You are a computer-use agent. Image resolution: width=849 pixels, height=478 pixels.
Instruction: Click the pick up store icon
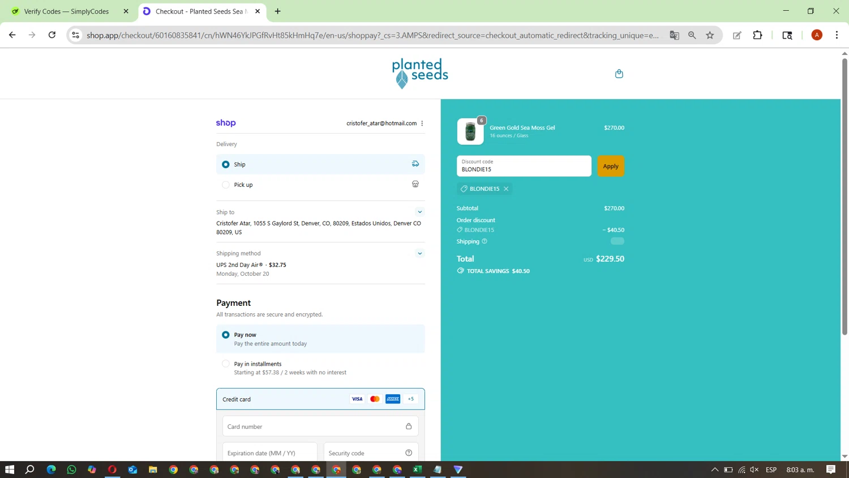coord(415,184)
